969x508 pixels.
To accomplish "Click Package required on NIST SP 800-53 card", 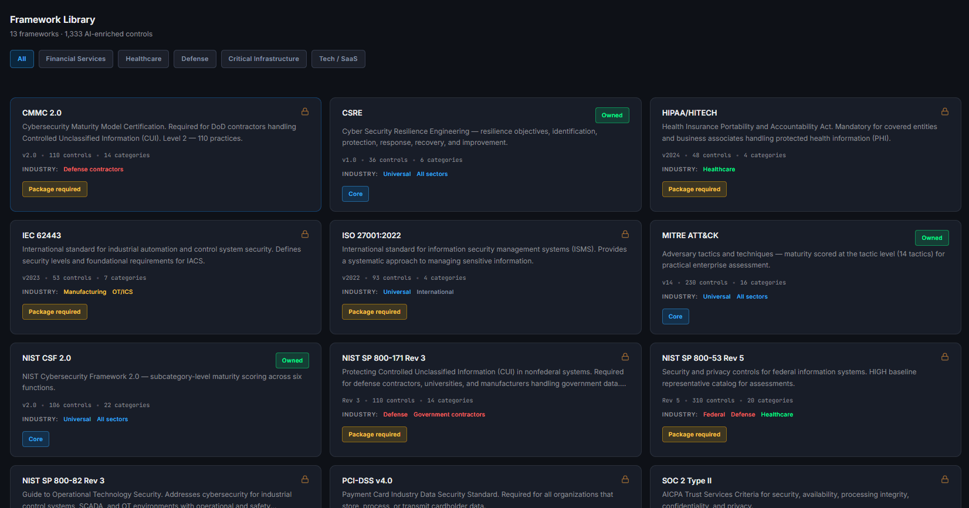I will (x=694, y=434).
